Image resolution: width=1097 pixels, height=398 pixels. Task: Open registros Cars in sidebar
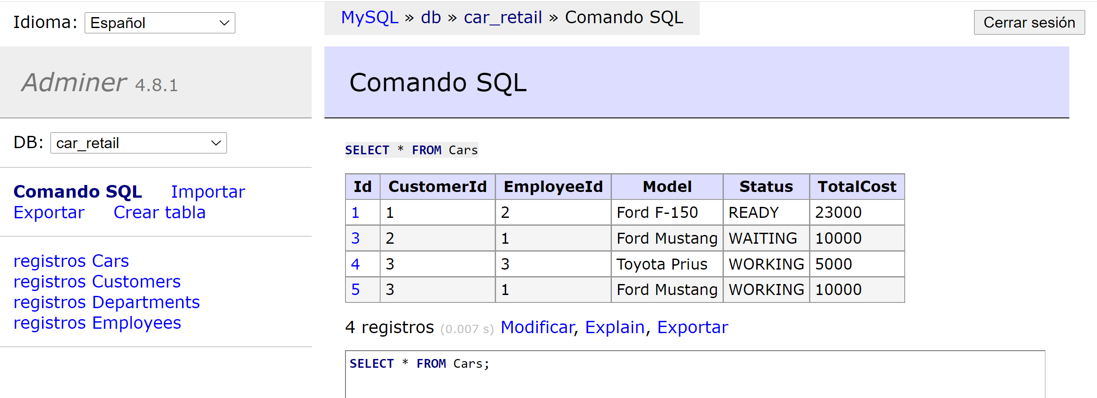[x=71, y=261]
